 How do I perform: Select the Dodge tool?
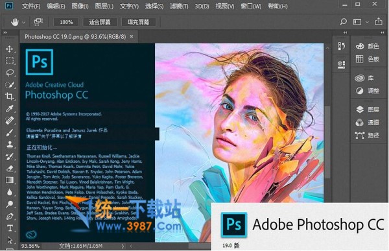[10, 204]
